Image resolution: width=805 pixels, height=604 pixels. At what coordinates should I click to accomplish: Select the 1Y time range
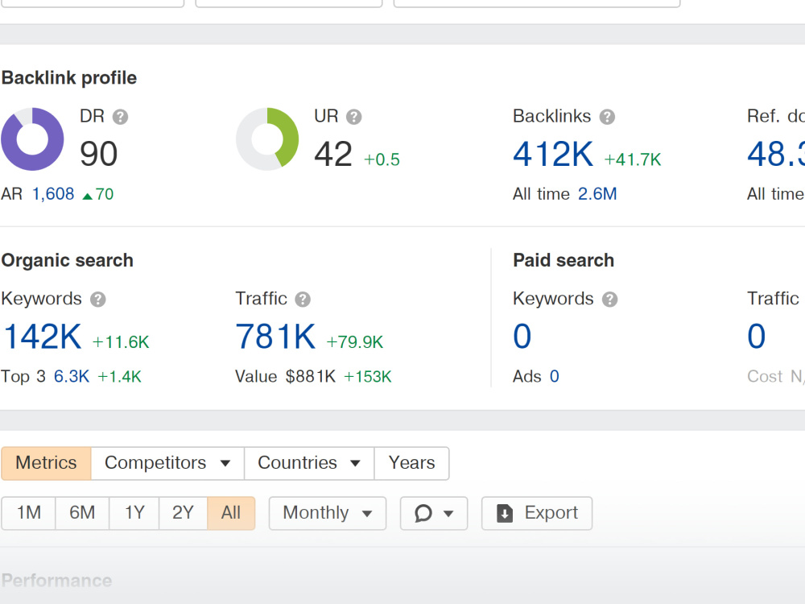[x=134, y=513]
